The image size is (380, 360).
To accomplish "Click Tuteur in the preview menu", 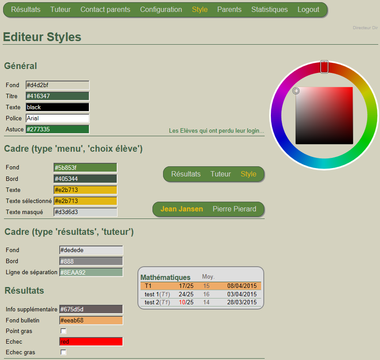I will 220,174.
